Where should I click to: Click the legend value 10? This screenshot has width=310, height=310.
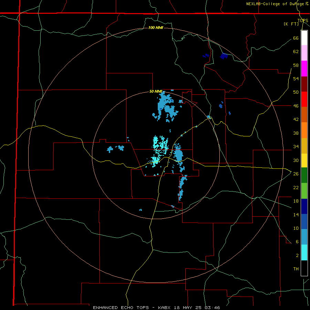(x=296, y=228)
